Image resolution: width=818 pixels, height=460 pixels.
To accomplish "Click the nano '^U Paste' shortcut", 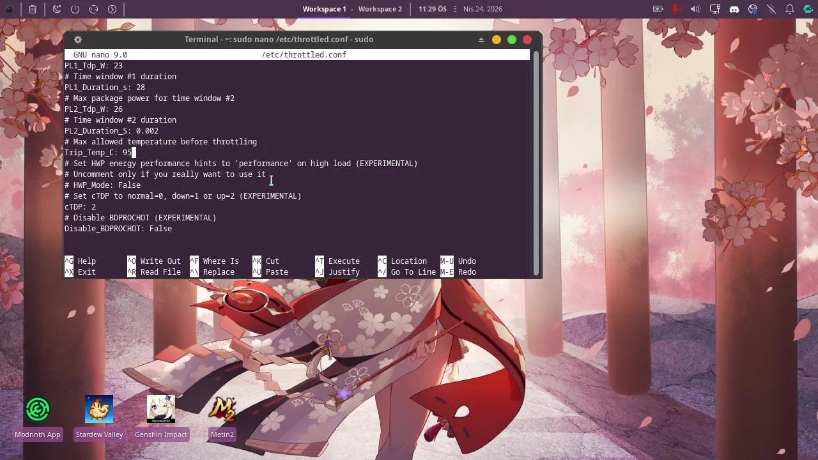I will point(270,272).
